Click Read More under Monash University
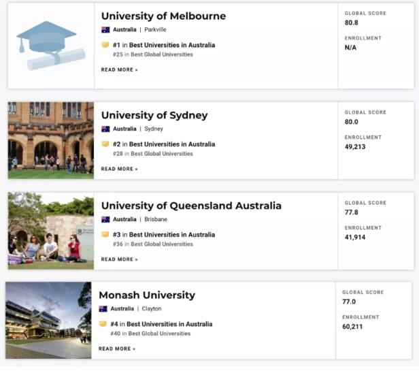 (x=117, y=349)
